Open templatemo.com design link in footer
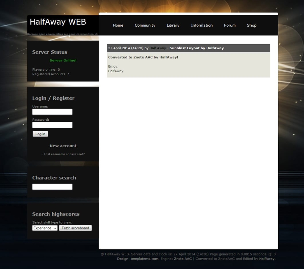 pos(145,259)
